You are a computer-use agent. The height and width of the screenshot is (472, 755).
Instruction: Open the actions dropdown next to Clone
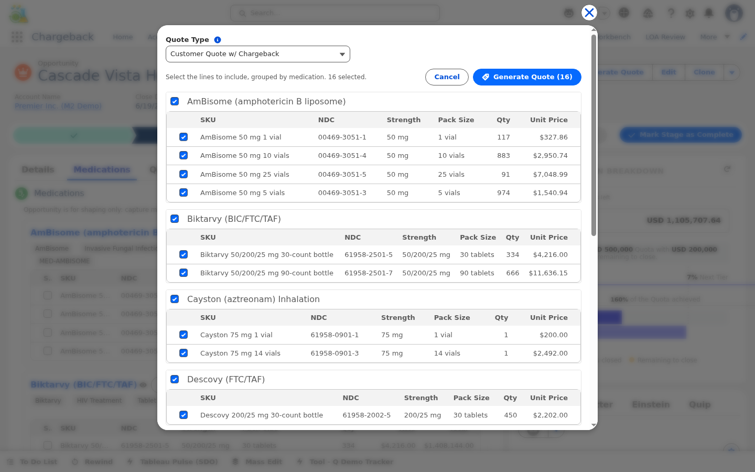click(732, 72)
